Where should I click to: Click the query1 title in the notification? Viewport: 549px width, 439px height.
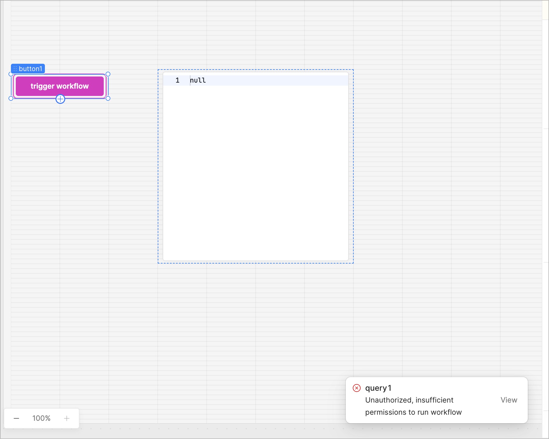click(378, 388)
